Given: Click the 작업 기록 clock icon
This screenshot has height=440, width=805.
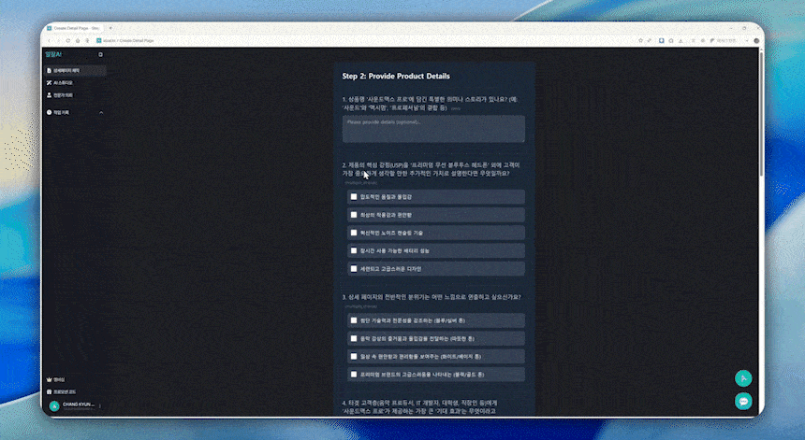Looking at the screenshot, I should point(49,112).
